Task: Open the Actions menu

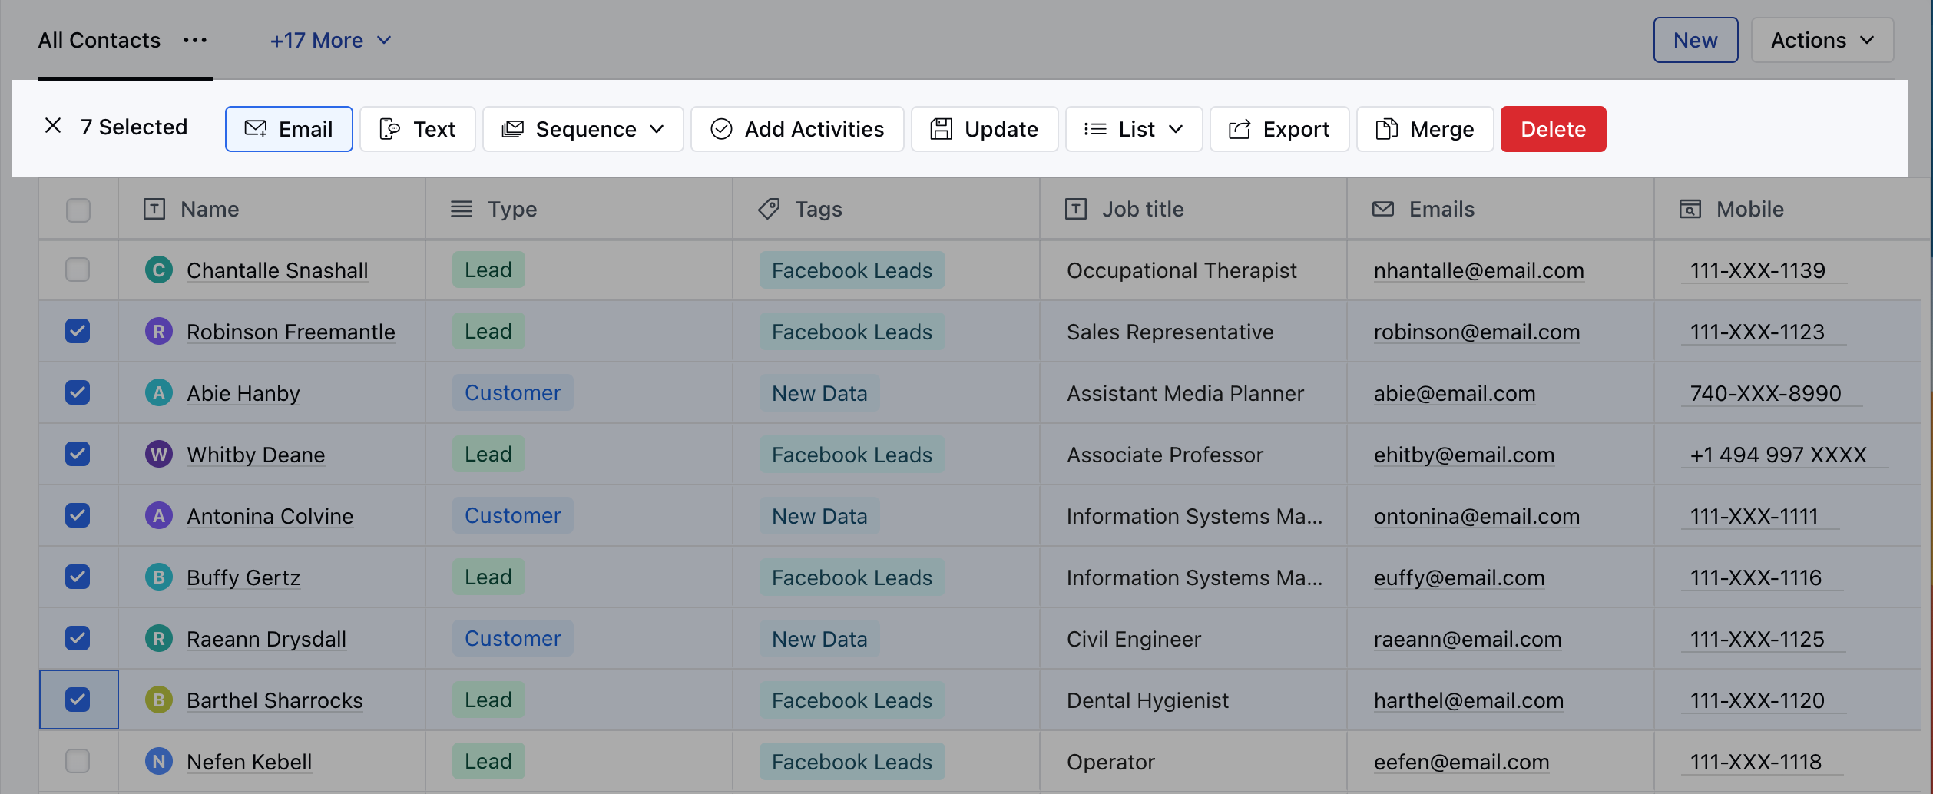Action: (x=1821, y=40)
